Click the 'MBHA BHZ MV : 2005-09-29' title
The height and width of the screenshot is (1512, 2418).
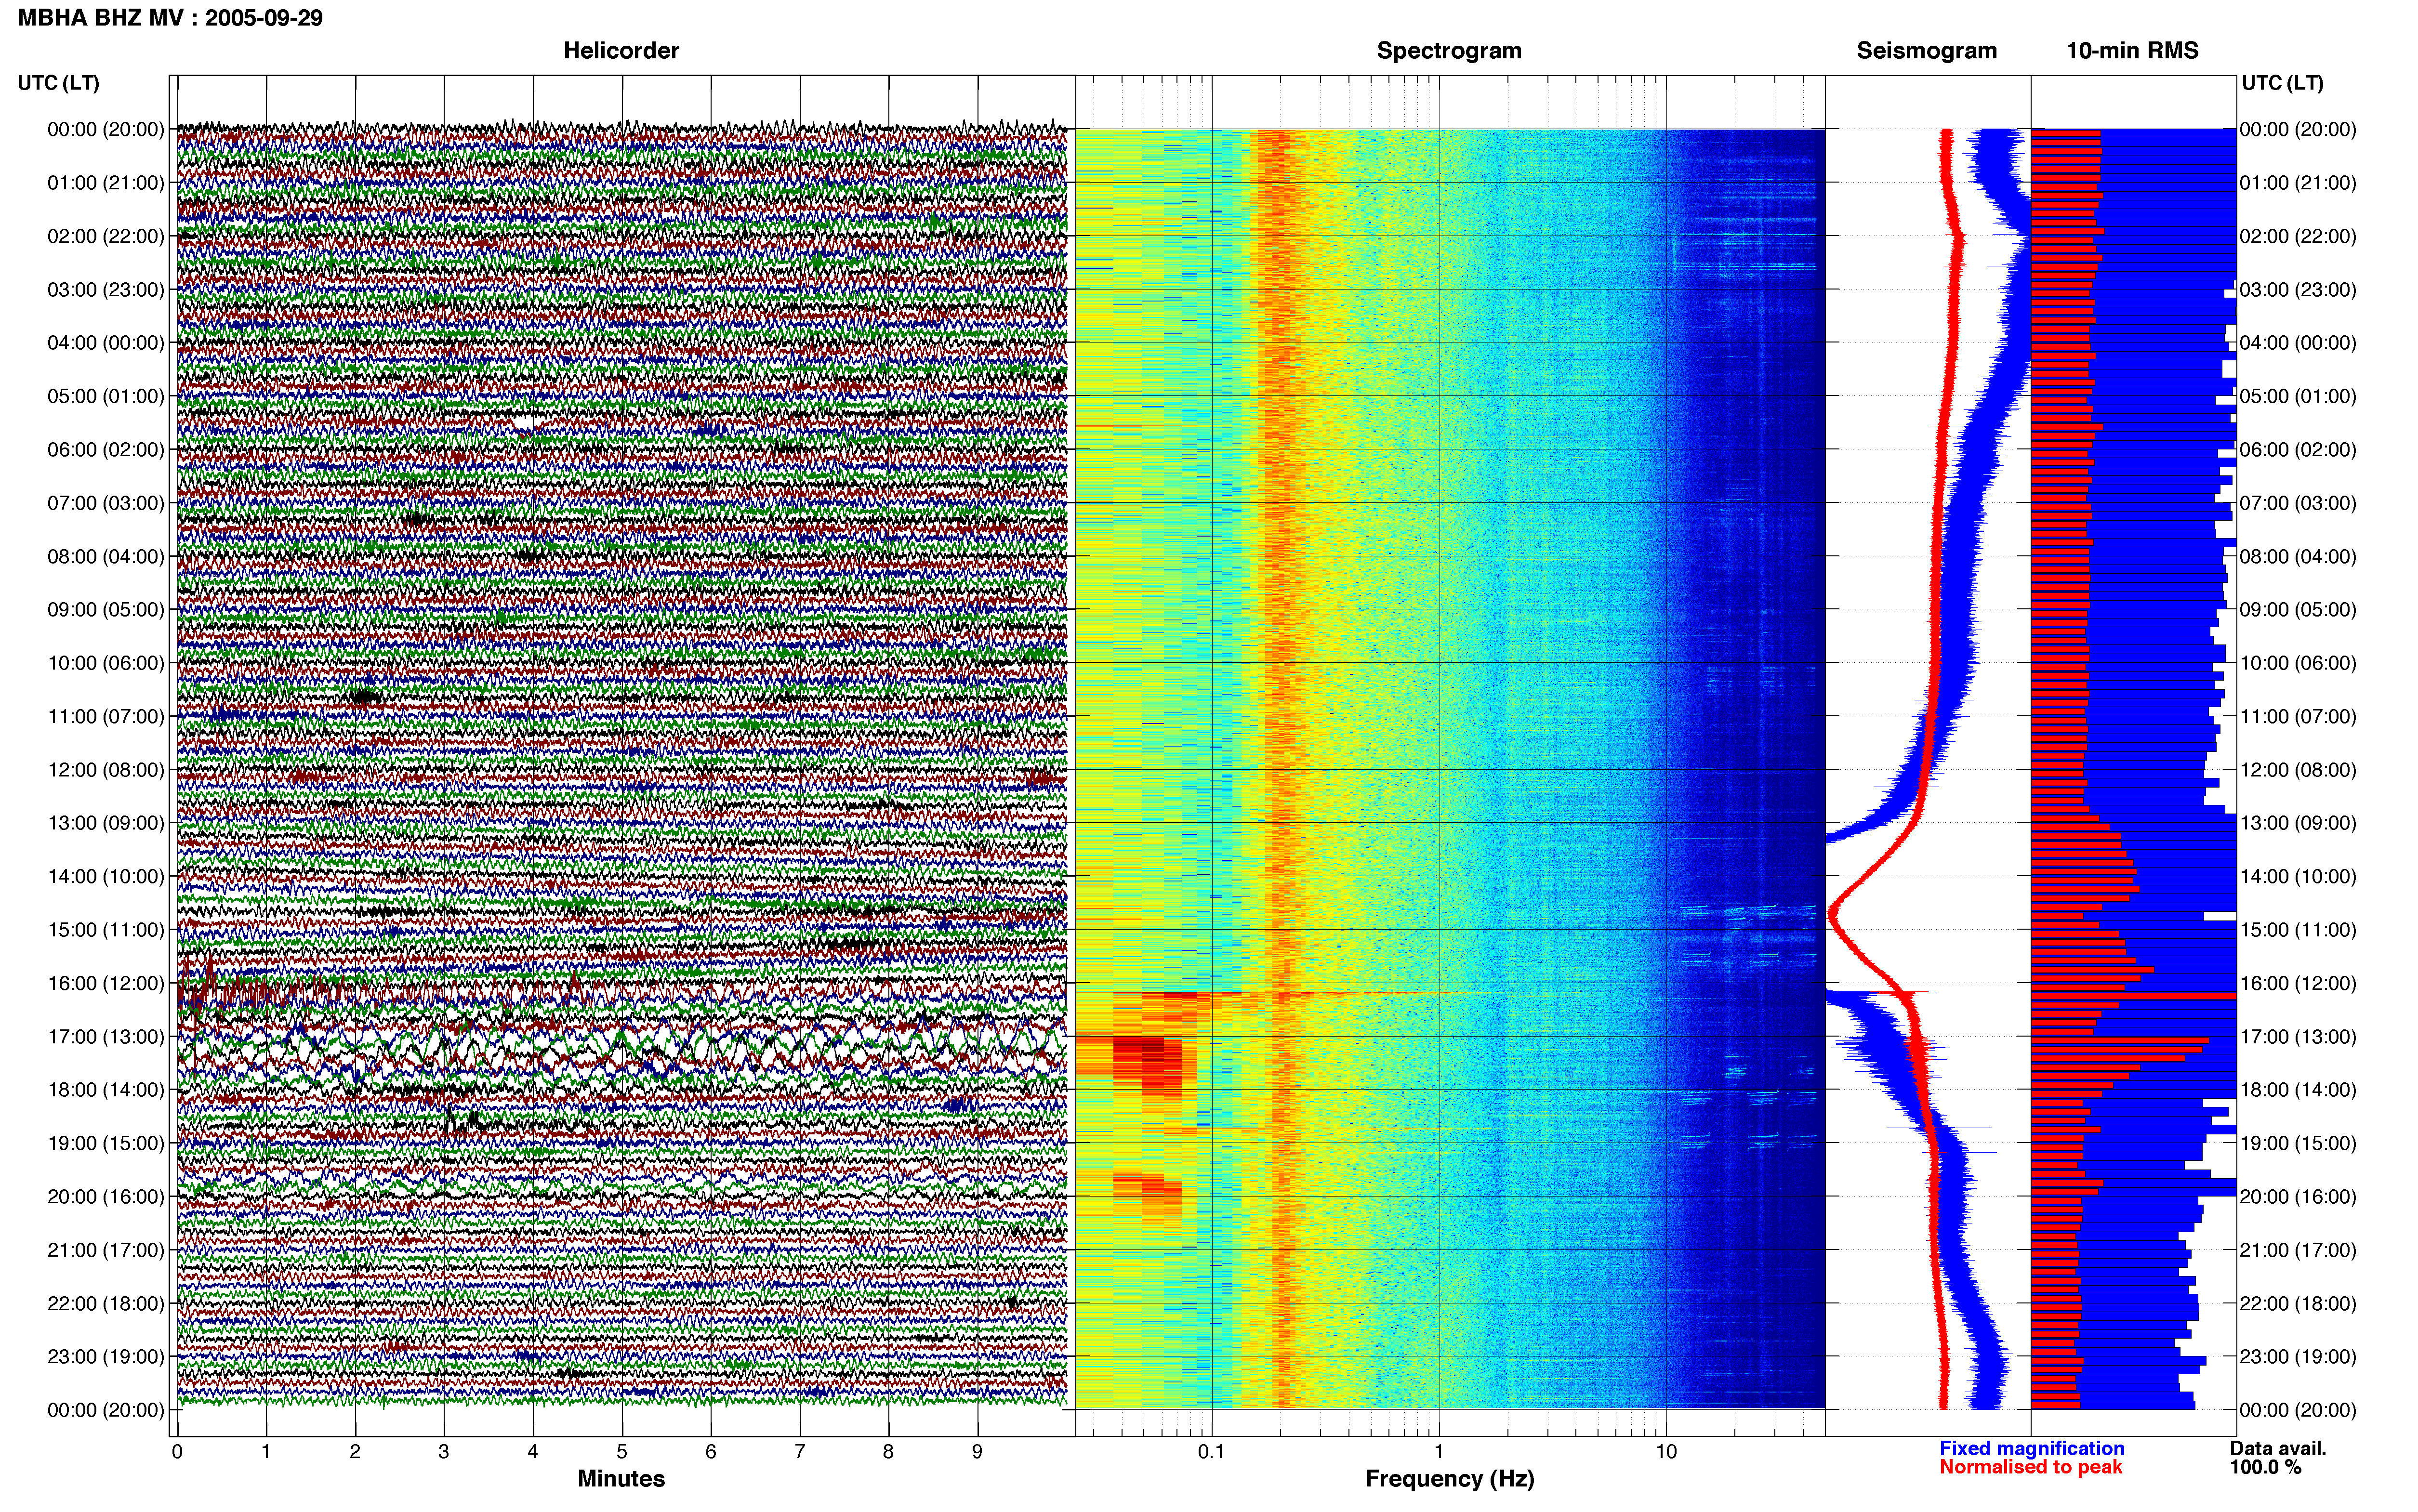(170, 18)
